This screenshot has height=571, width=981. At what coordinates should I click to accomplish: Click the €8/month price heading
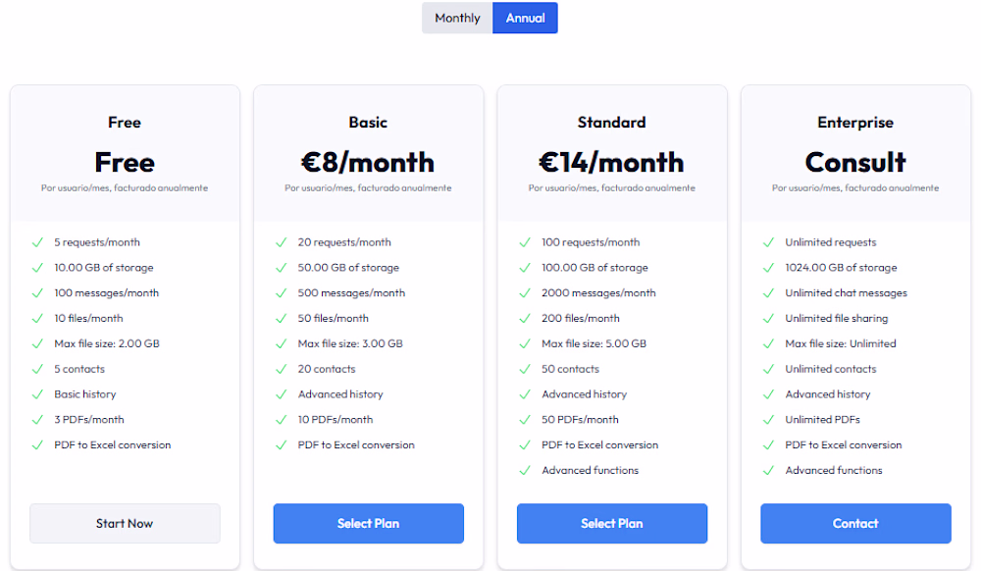coord(368,162)
